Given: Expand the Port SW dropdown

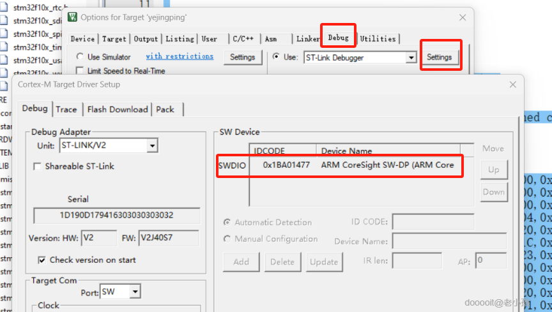Looking at the screenshot, I should click(x=135, y=292).
